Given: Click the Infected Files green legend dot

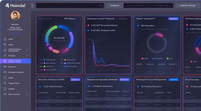Looking at the screenshot, I should 45,67.
